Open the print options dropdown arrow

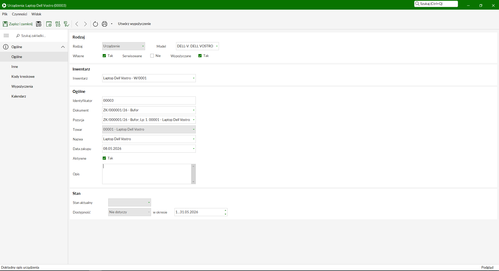coord(112,24)
